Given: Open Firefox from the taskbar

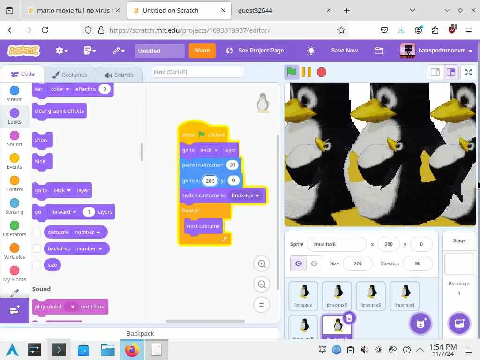Looking at the screenshot, I should pyautogui.click(x=132, y=350).
